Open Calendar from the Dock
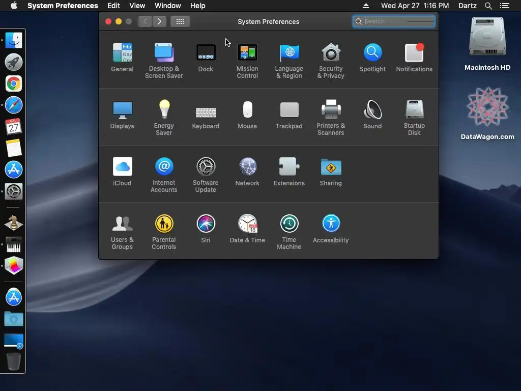This screenshot has width=521, height=391. point(14,127)
